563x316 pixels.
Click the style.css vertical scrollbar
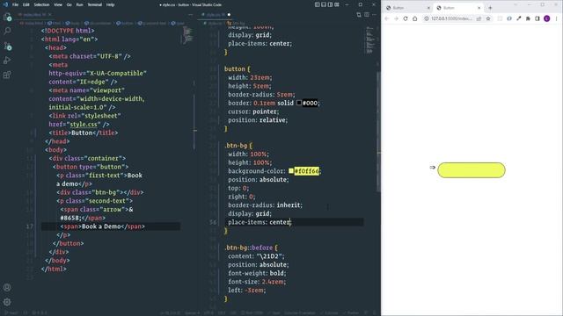378,131
